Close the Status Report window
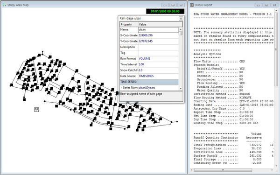 click(x=274, y=5)
